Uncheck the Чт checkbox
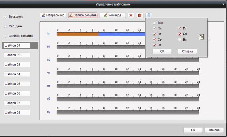227x137 pixels. (x=154, y=45)
